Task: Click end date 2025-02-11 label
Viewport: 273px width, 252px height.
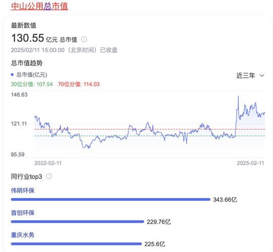Action: pos(250,163)
